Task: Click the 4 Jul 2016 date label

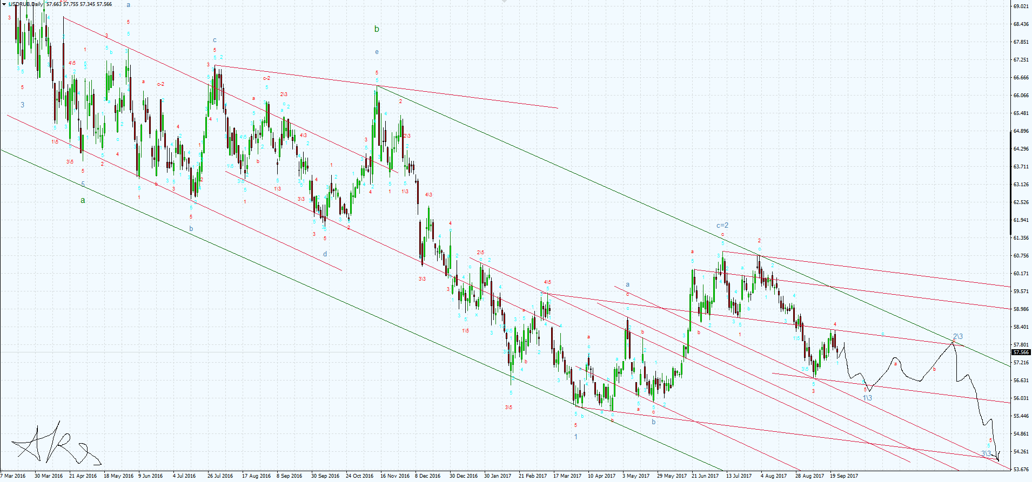Action: pyautogui.click(x=184, y=476)
